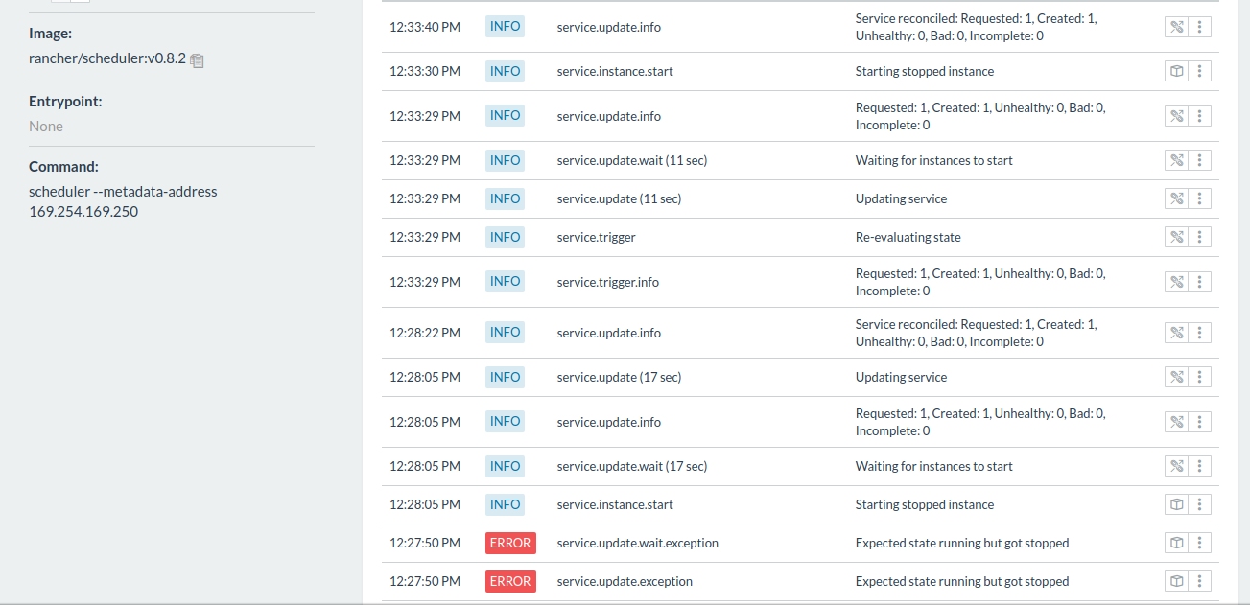Open actions menu for service.update.wait (17 sec)
1250x605 pixels.
(1199, 466)
